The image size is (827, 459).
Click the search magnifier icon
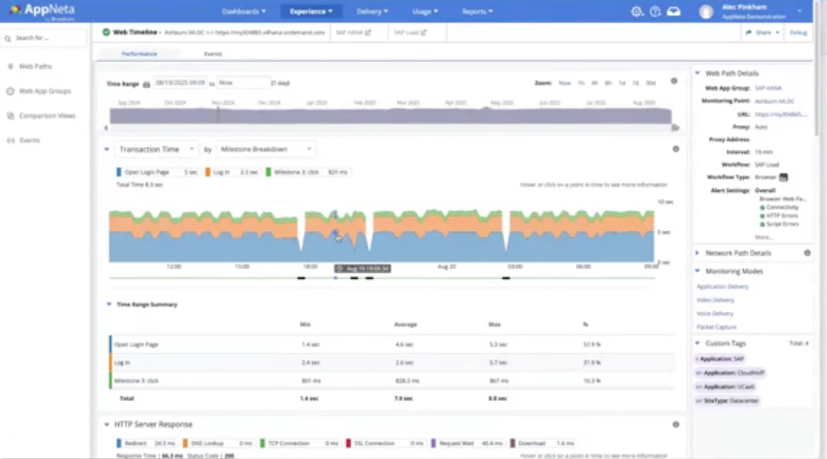click(x=8, y=38)
